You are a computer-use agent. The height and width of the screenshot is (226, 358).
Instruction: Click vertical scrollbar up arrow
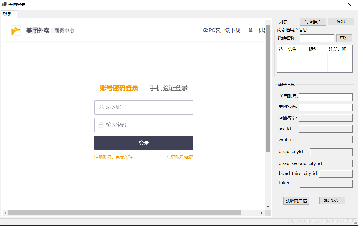268,22
